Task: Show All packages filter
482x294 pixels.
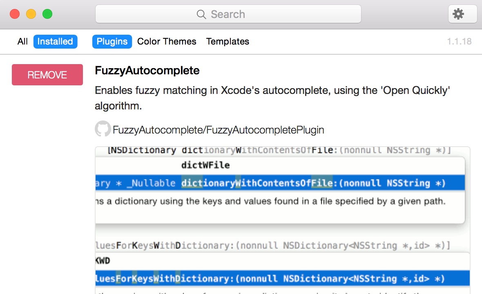Action: point(22,42)
